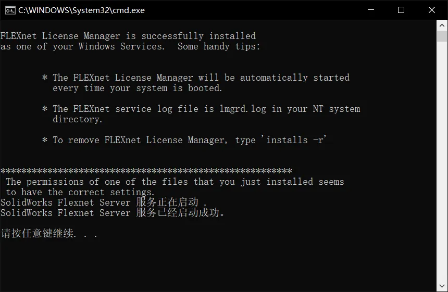
Task: Click the 'successfully installed' first output line
Action: click(128, 36)
